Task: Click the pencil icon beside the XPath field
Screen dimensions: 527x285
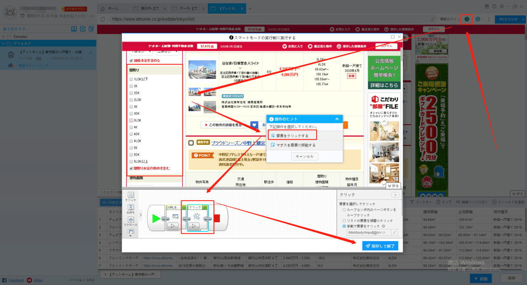Action: tap(394, 232)
